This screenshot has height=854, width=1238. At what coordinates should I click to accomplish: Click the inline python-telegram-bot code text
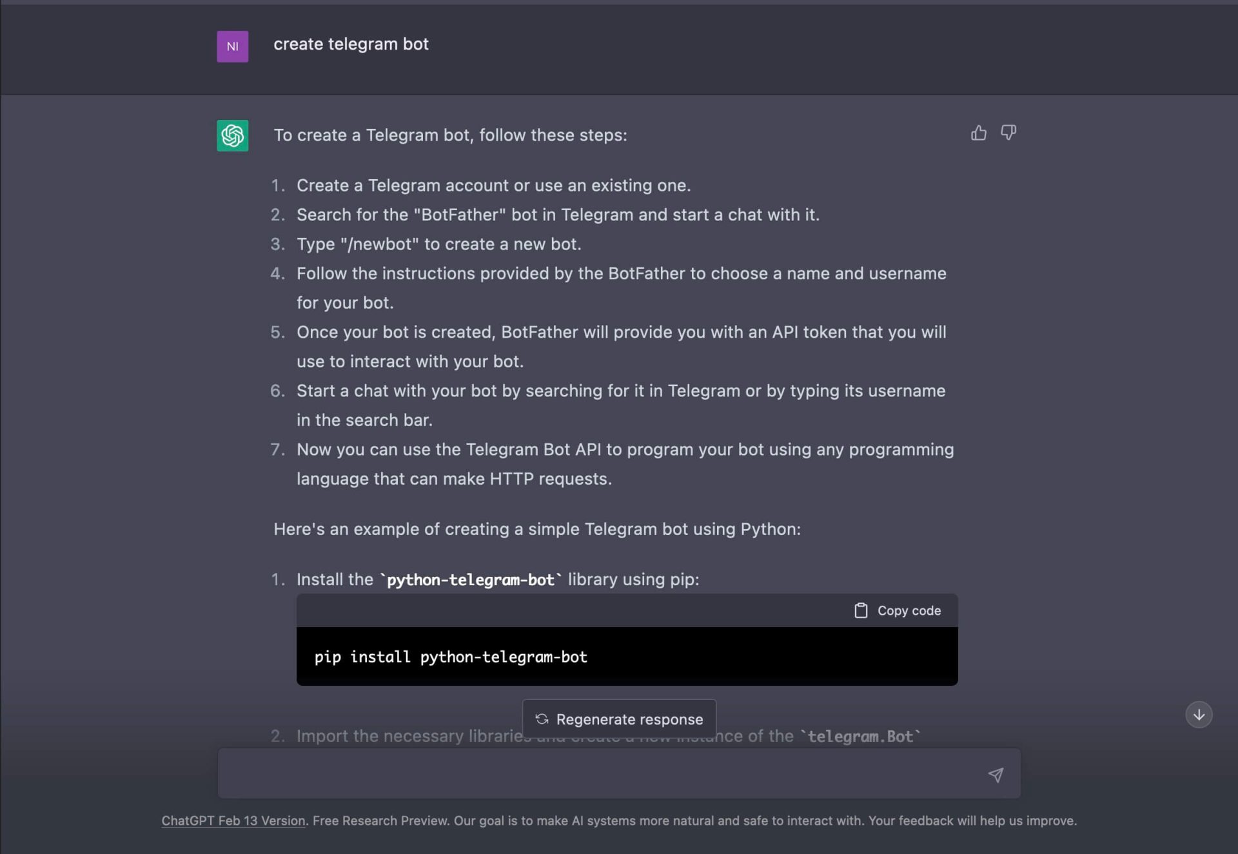[470, 579]
